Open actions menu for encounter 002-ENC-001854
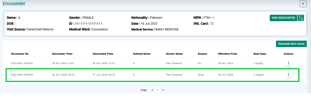The height and width of the screenshot is (97, 311). click(x=288, y=63)
